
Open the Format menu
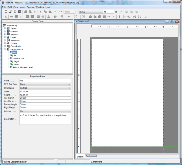[x=30, y=7]
